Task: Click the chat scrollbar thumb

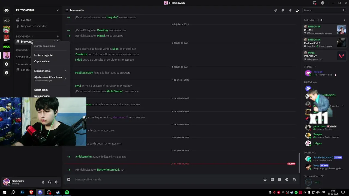Action: tap(299, 163)
